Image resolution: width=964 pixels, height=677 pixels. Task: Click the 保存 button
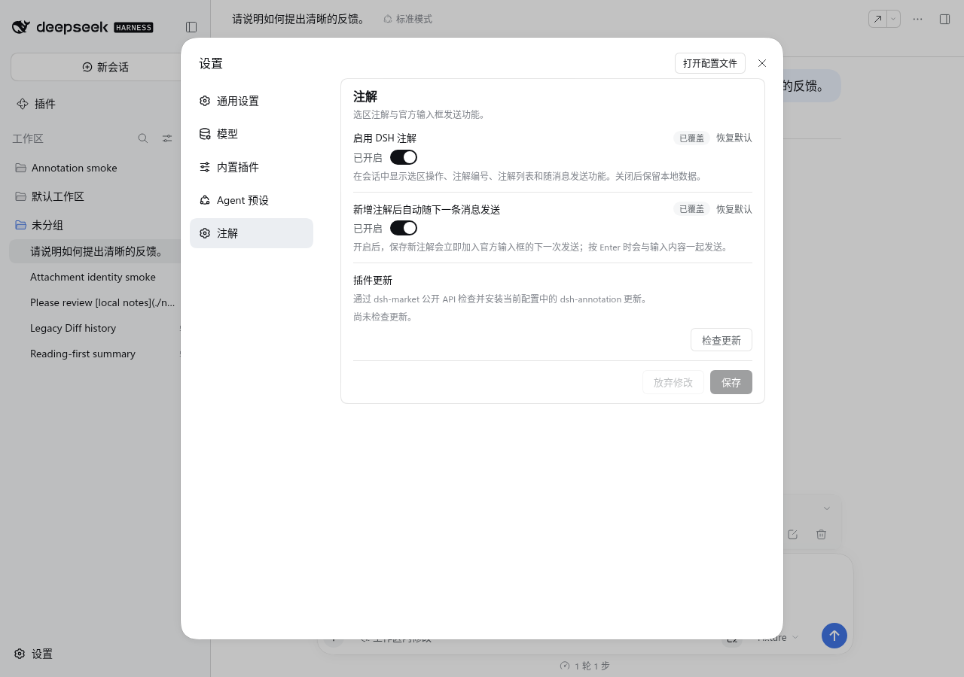pos(731,382)
